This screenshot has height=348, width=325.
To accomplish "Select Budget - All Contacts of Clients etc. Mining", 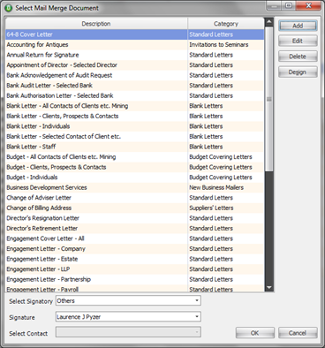I will point(134,157).
